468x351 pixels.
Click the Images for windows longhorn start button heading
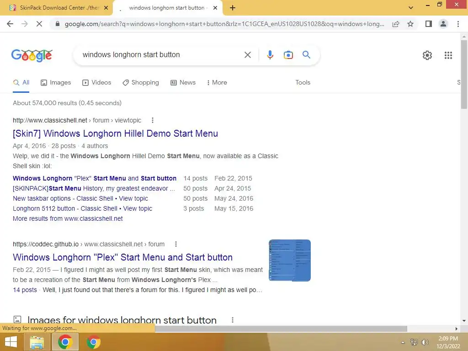pyautogui.click(x=122, y=320)
